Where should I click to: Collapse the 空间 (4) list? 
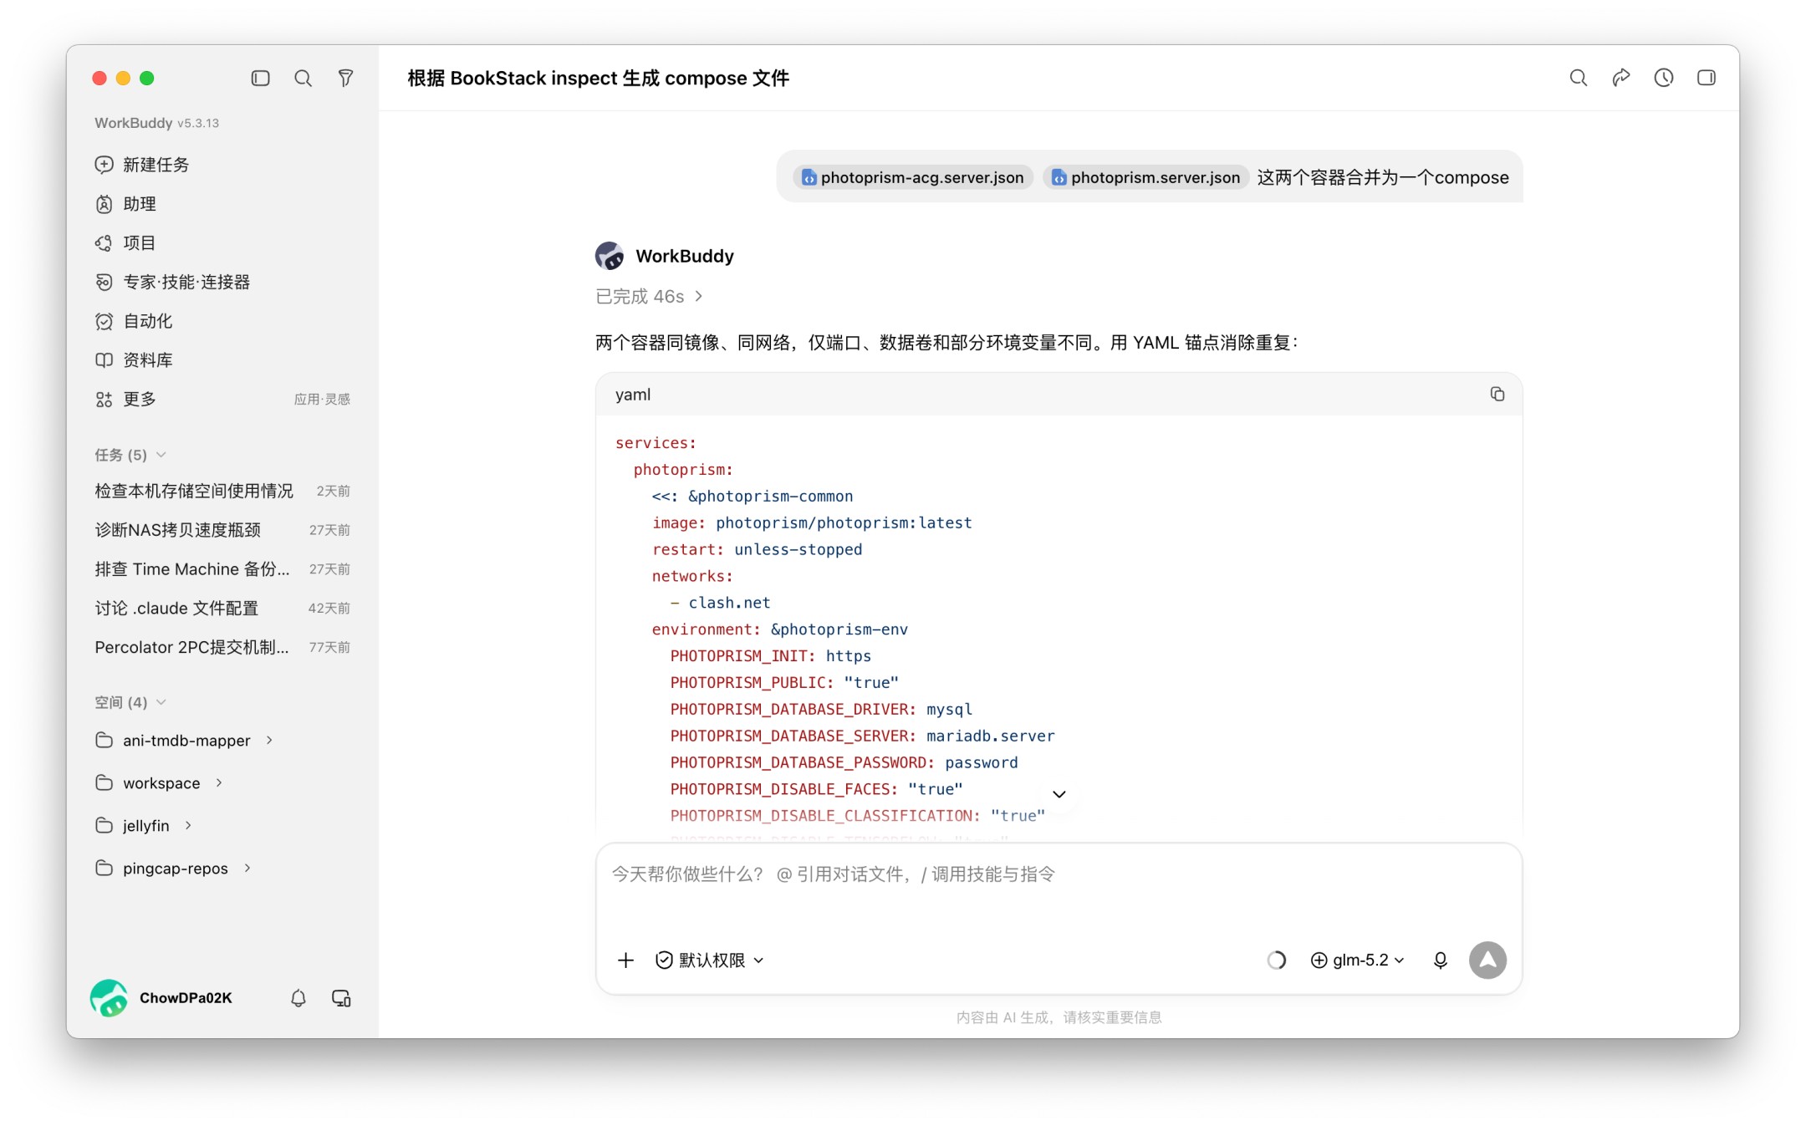pos(130,702)
